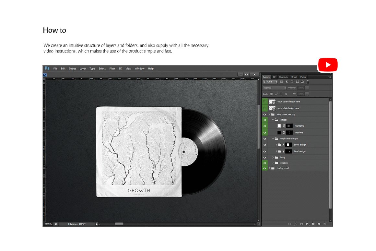Screen dimensions: 376x251
Task: Collapse the 'effects' group chevron
Action: (273, 120)
